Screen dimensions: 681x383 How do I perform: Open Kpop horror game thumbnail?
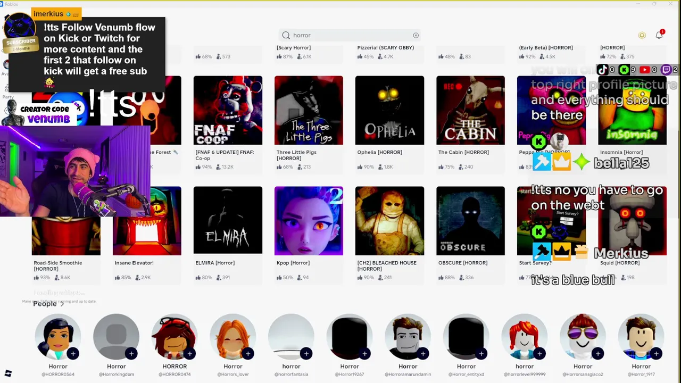click(x=309, y=221)
